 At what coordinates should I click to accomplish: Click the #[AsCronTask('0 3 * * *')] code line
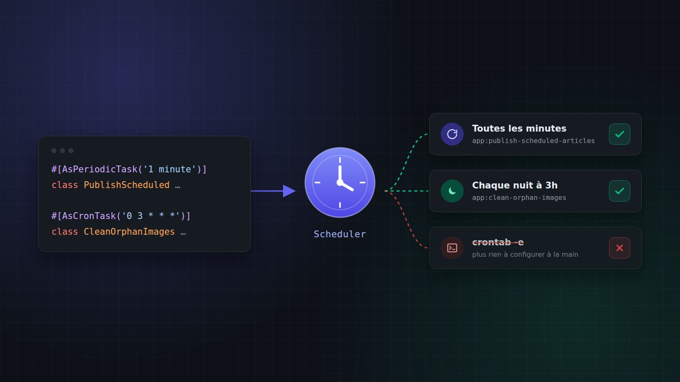121,216
